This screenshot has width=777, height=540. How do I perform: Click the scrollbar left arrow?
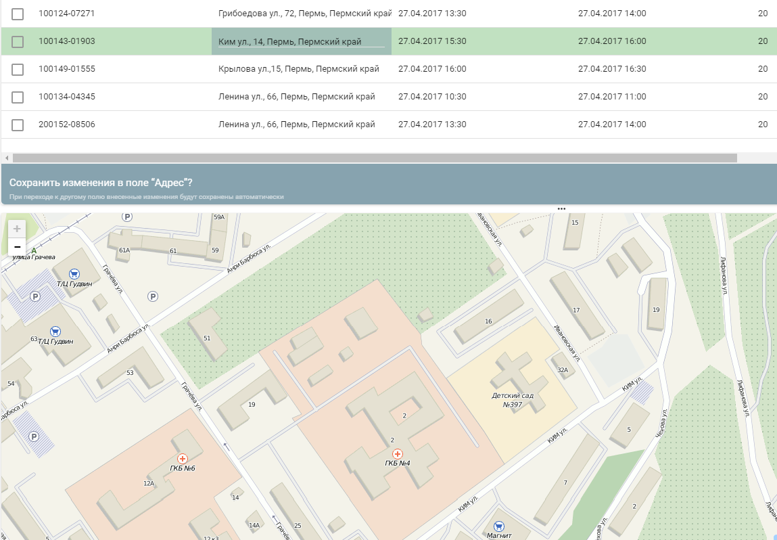tap(6, 158)
